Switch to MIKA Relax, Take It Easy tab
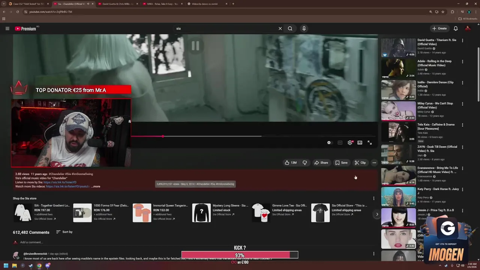Viewport: 480px width, 270px height. (x=162, y=4)
